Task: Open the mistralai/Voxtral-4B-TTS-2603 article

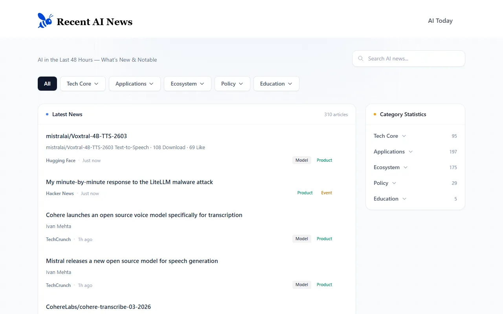Action: click(86, 136)
